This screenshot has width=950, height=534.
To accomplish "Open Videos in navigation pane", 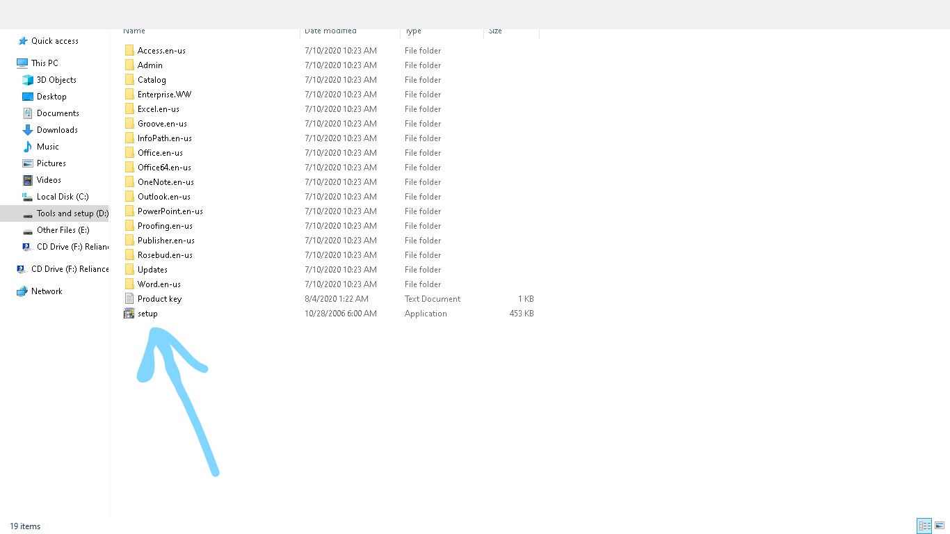I will tap(49, 180).
